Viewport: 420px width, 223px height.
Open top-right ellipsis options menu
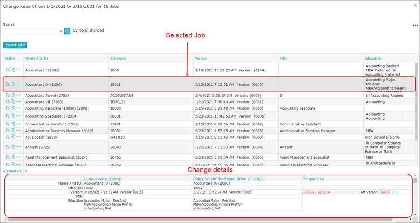[x=415, y=25]
